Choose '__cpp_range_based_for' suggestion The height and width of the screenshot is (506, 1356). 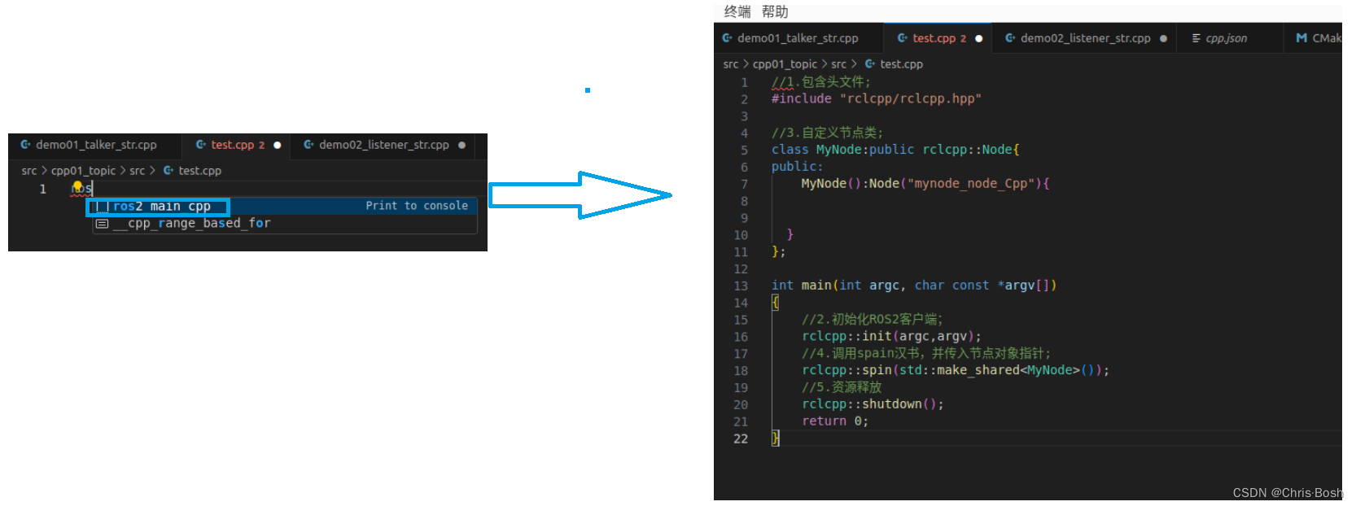pos(285,224)
